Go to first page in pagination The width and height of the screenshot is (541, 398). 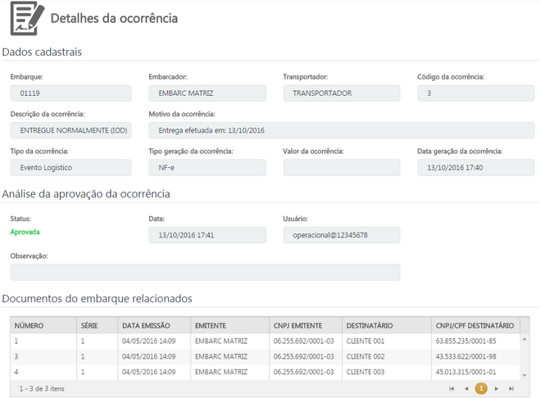452,389
